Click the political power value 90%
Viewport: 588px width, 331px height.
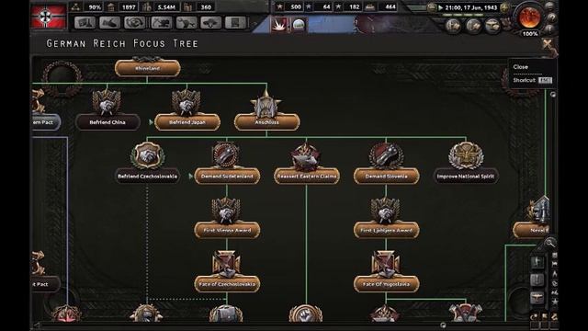94,6
